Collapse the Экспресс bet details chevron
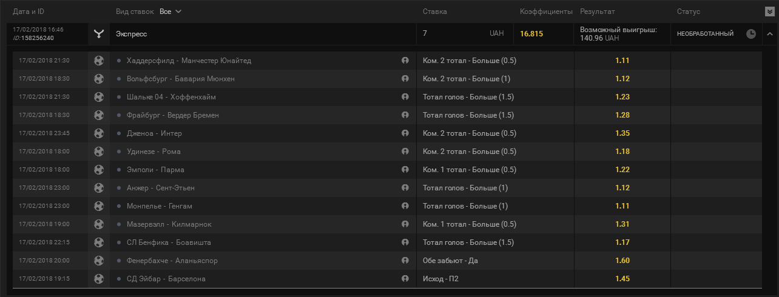This screenshot has height=297, width=779. [x=769, y=34]
